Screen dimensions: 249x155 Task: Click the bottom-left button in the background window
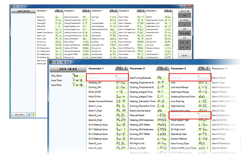point(19,115)
